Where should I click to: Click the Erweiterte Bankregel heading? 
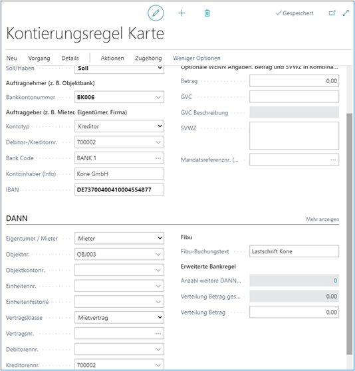[208, 267]
